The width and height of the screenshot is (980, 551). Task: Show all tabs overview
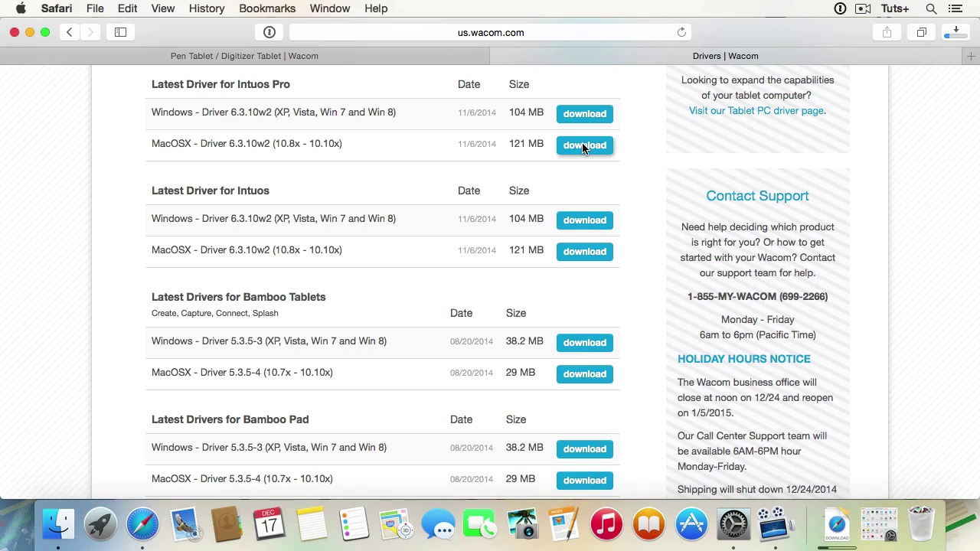click(x=922, y=32)
